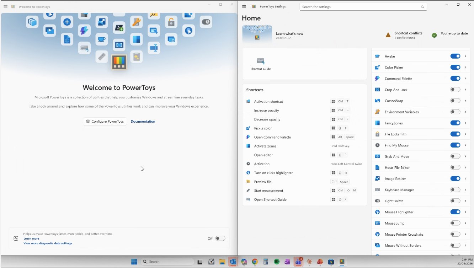Click the Windows taskbar Search box
This screenshot has width=474, height=268.
tap(167, 262)
